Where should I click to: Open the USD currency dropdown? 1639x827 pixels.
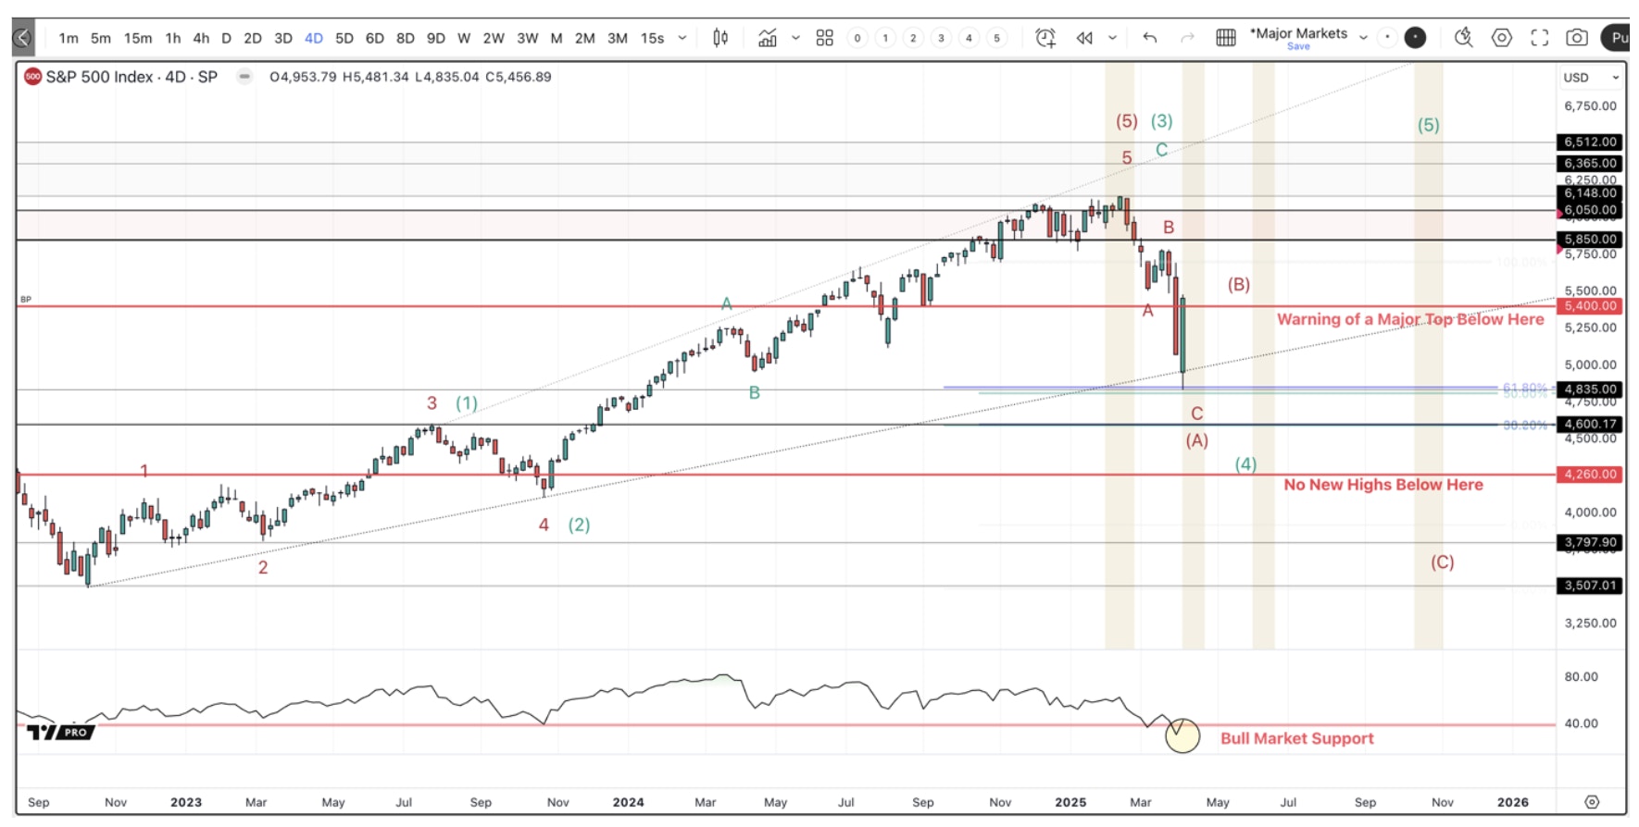[1592, 78]
